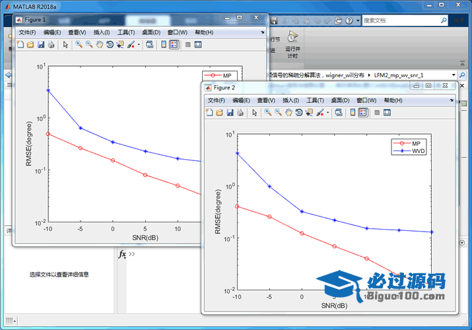The width and height of the screenshot is (472, 330).
Task: Click Print icon in Figure 2 toolbar
Action: coord(240,112)
